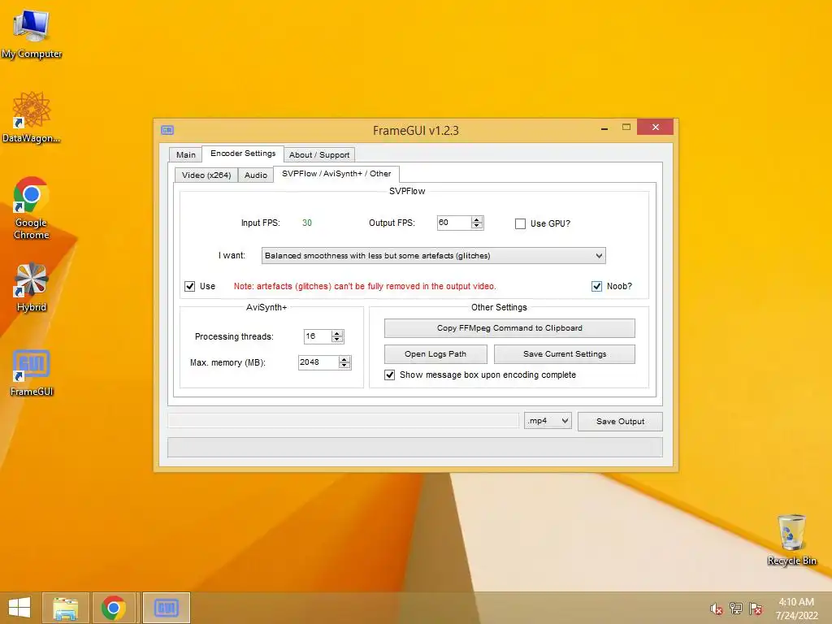Switch to the Video (x264) sub-tab
This screenshot has height=624, width=832.
(x=206, y=175)
